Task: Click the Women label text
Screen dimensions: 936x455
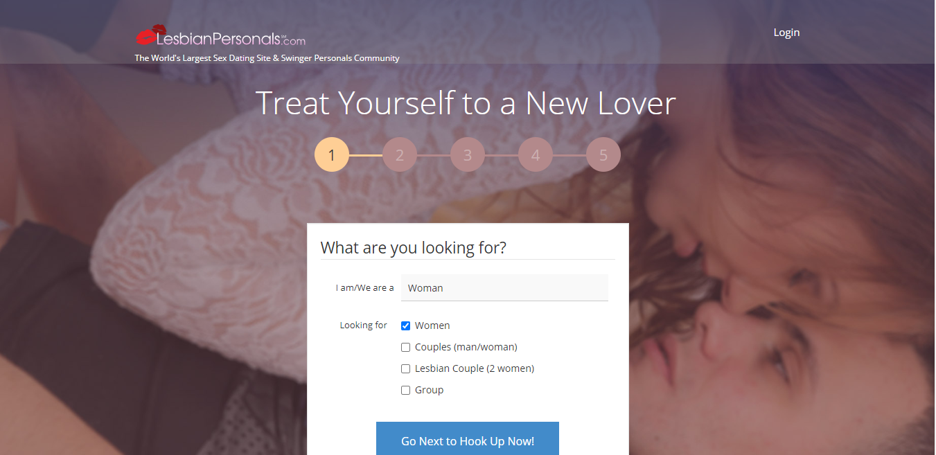Action: 432,325
